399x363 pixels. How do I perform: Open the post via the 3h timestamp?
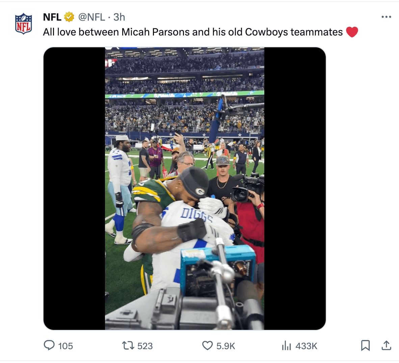(x=119, y=17)
